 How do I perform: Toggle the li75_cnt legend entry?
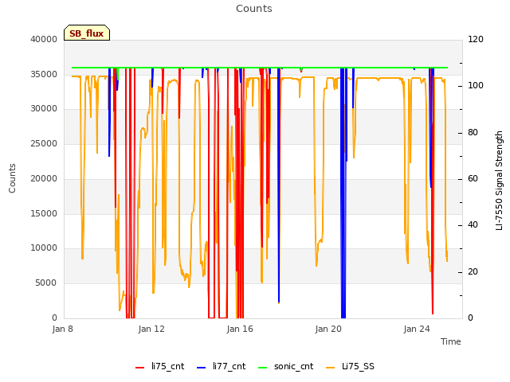tap(159, 366)
